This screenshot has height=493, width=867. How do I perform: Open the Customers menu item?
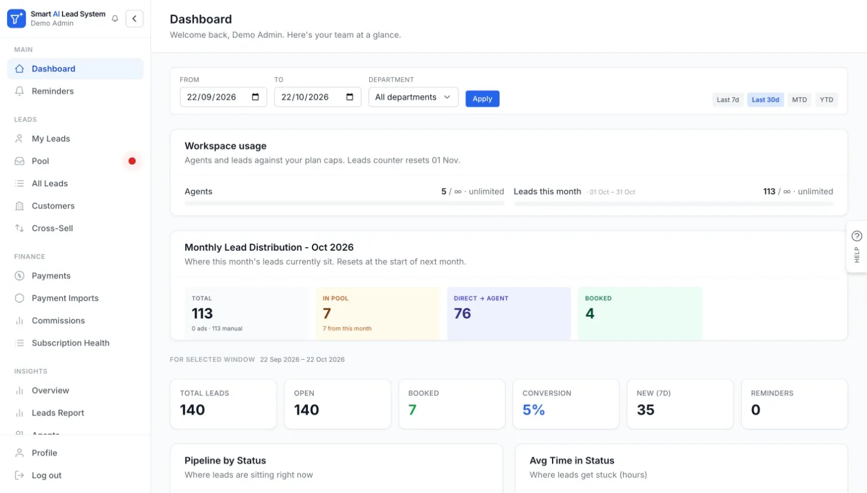pos(75,206)
